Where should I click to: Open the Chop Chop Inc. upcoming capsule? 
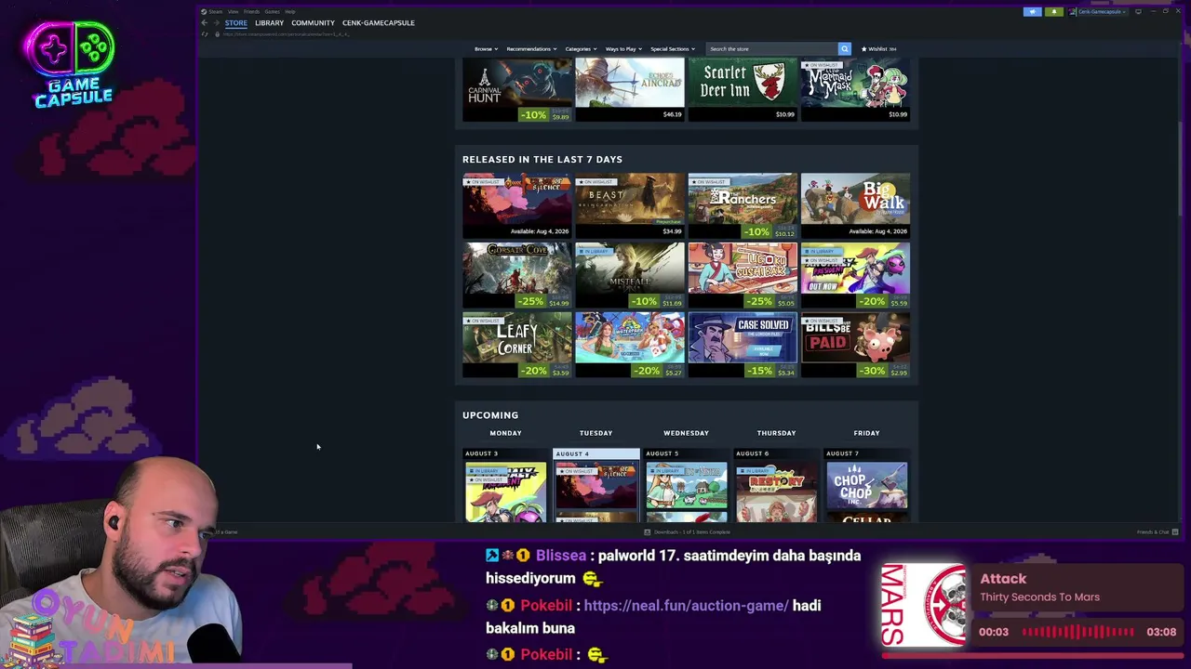click(866, 485)
